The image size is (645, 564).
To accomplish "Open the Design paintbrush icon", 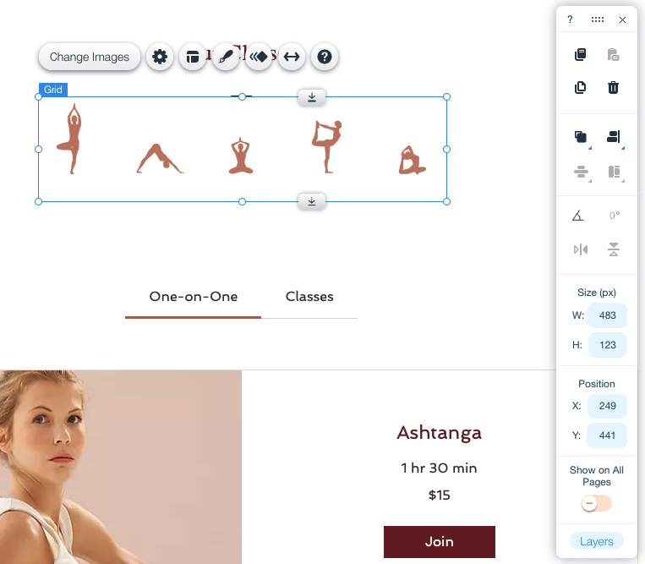I will (226, 57).
